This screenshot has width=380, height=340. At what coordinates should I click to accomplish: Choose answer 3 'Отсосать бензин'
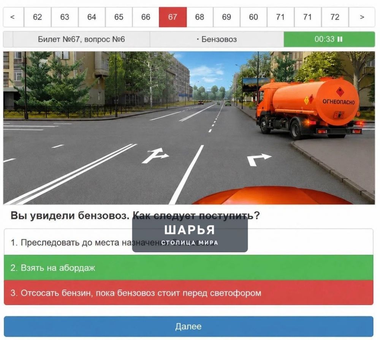(188, 293)
